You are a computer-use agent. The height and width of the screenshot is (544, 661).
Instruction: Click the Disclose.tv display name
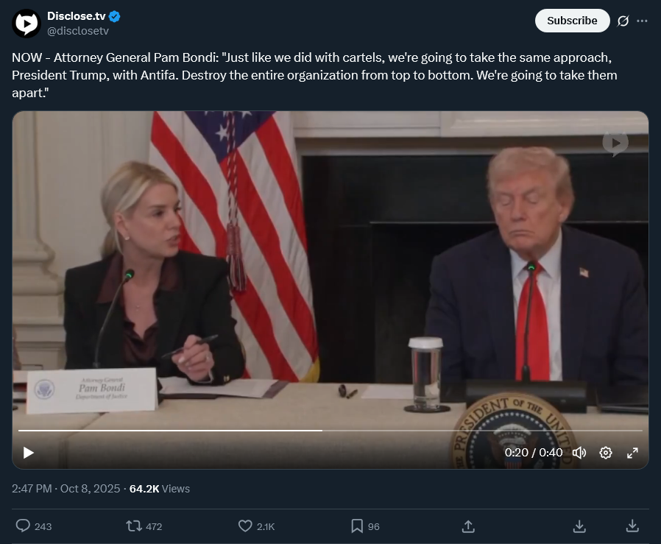click(x=77, y=16)
